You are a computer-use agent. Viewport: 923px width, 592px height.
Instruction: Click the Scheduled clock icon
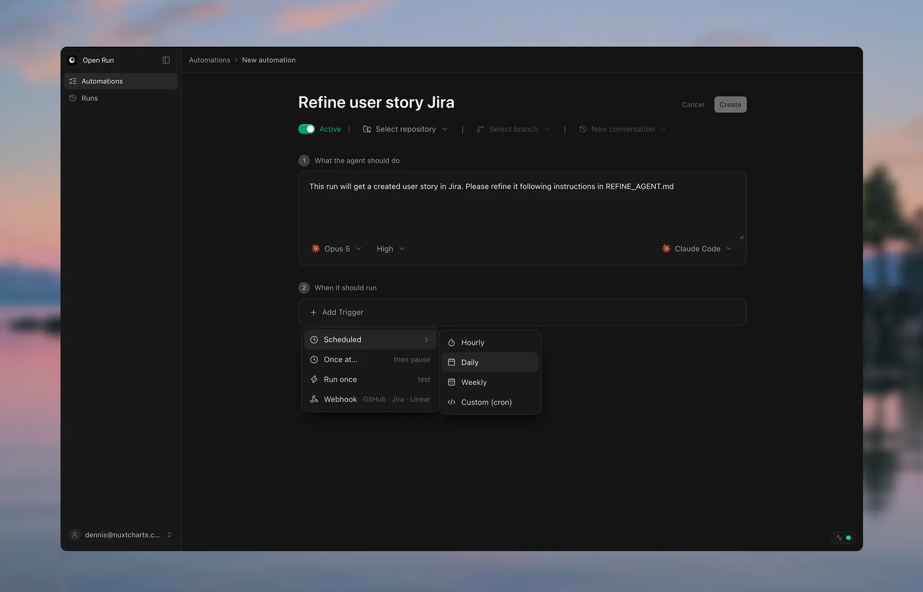[314, 340]
